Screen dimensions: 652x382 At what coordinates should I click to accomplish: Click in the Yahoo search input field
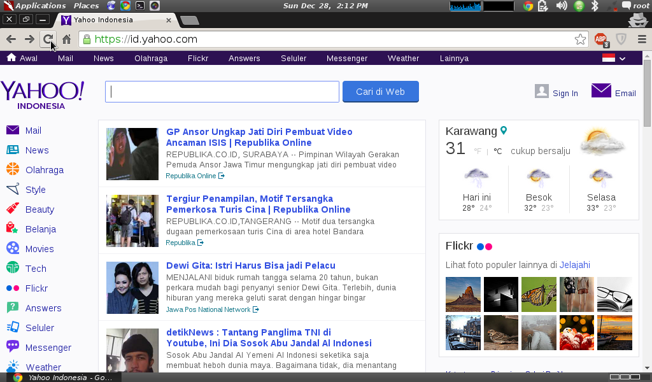tap(222, 92)
